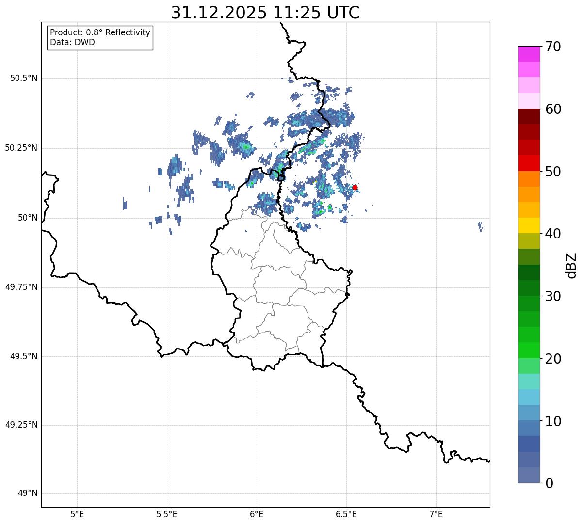Click the '6.5°E' longitude label
583x524 pixels.
346,514
